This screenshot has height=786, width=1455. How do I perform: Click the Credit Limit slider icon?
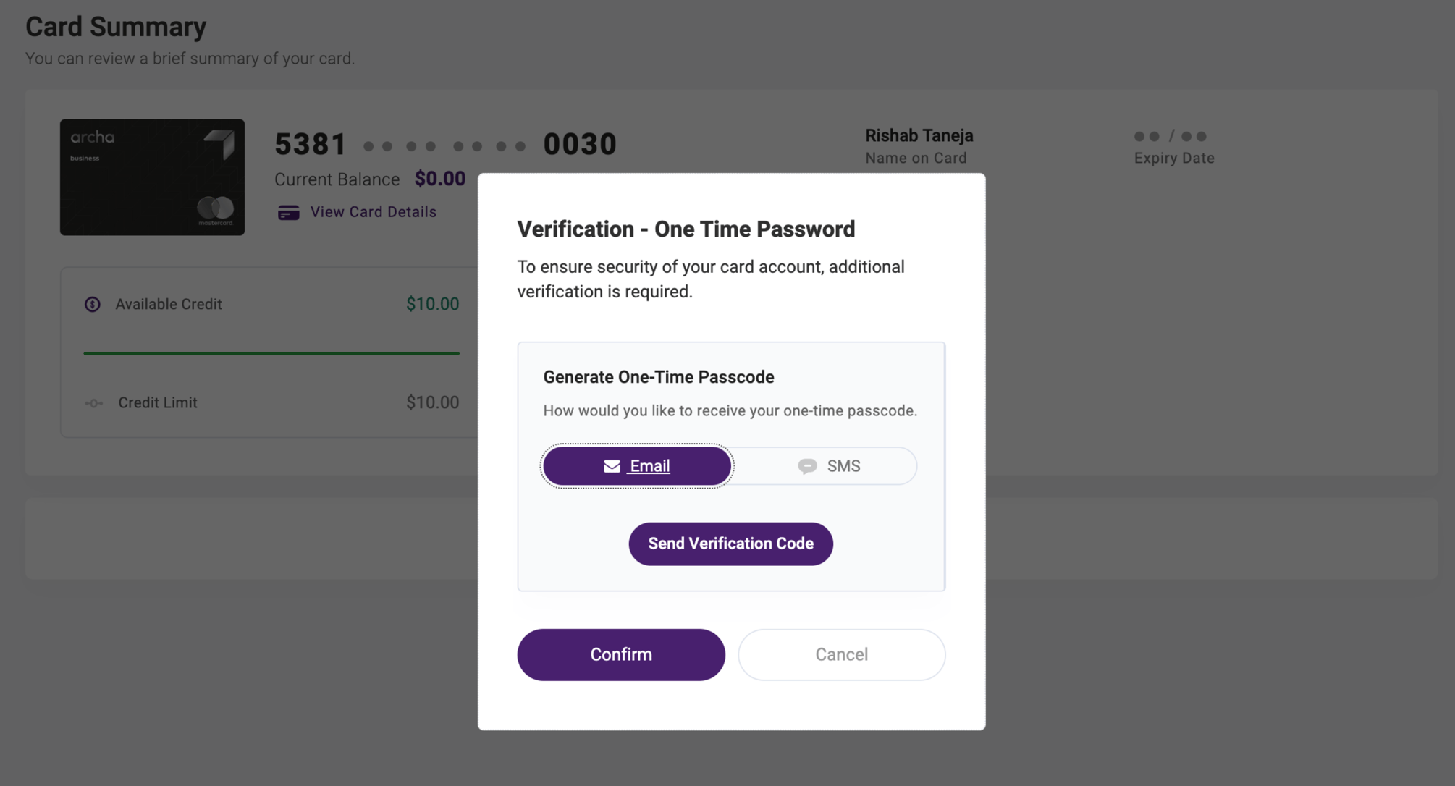tap(93, 403)
